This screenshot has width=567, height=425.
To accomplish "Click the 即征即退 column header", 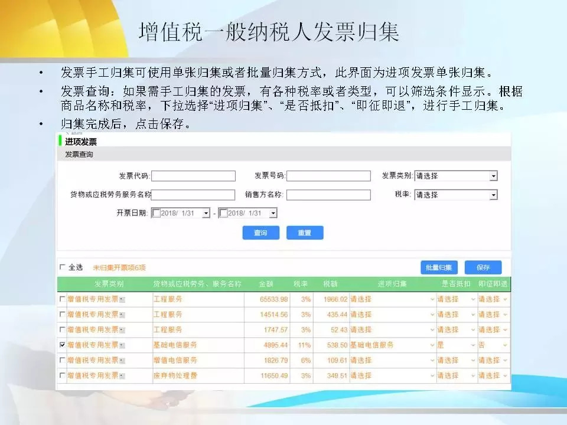I will point(493,284).
